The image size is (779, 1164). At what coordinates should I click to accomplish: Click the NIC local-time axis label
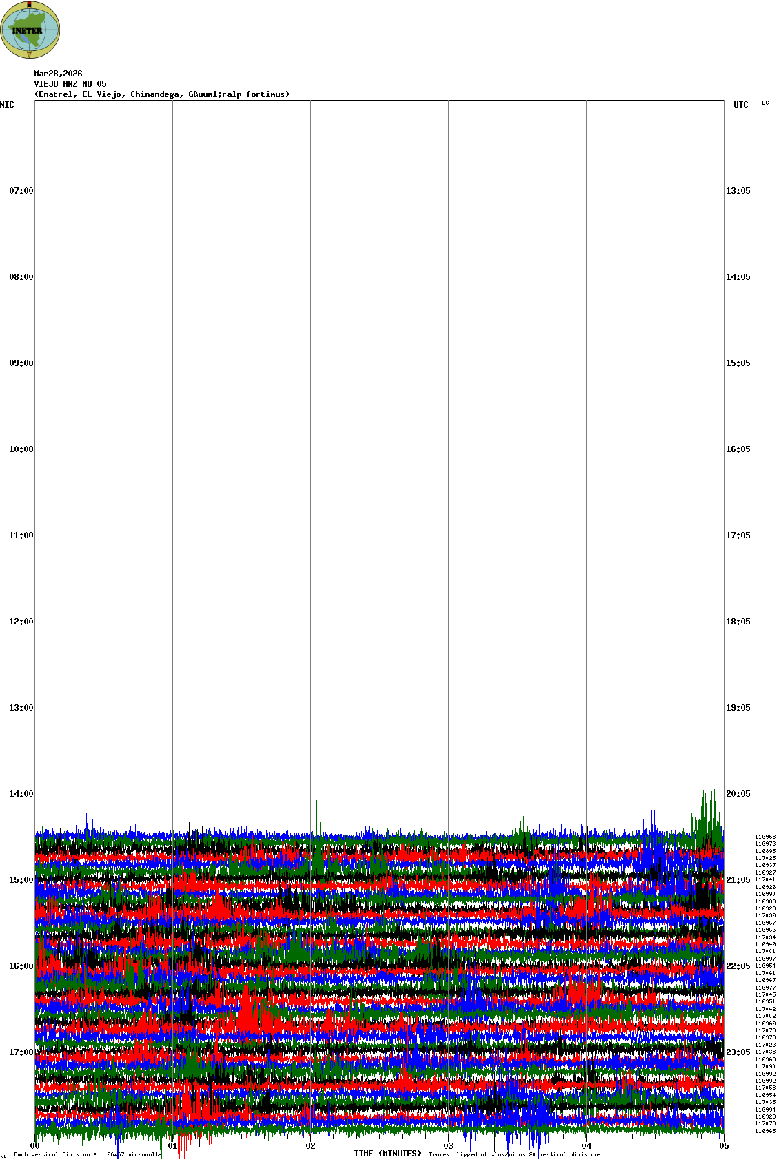[x=7, y=105]
